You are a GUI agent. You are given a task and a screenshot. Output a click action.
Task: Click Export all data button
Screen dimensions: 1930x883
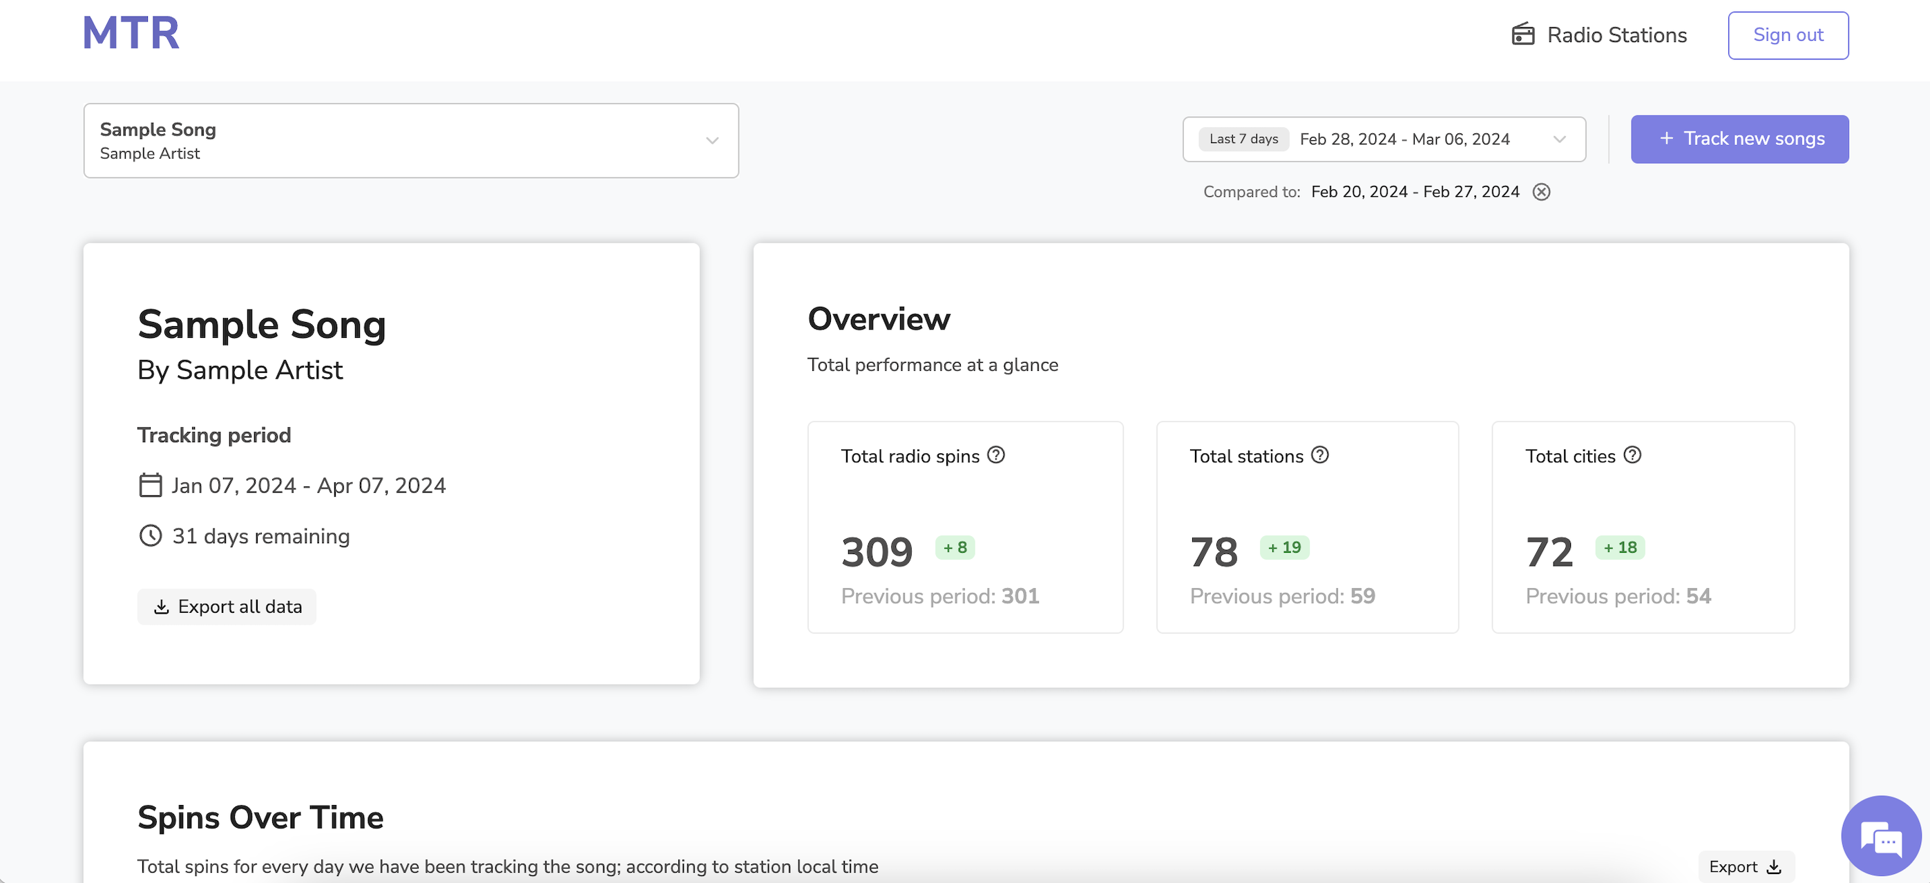click(227, 607)
